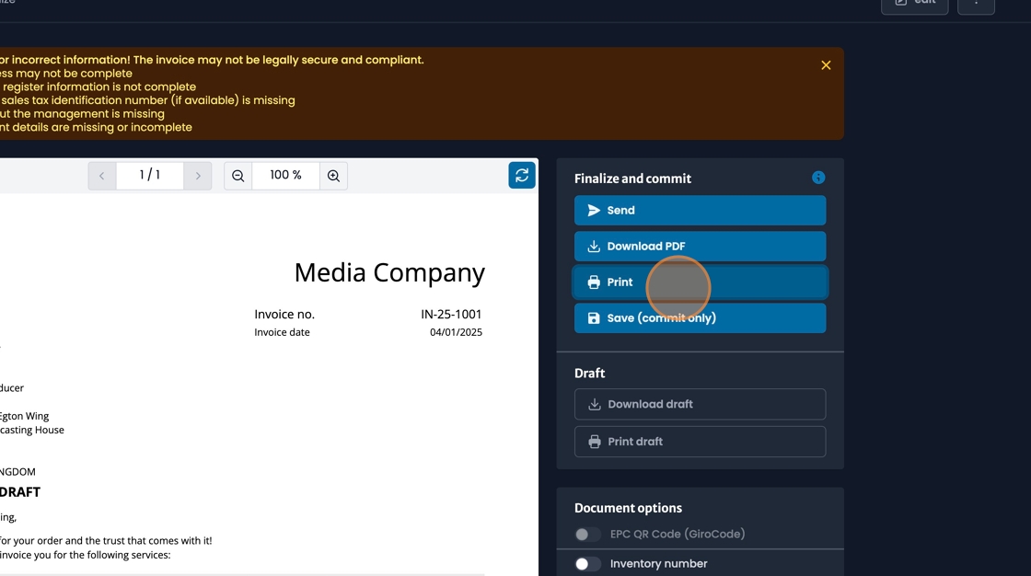Click the Download PDF icon

594,246
